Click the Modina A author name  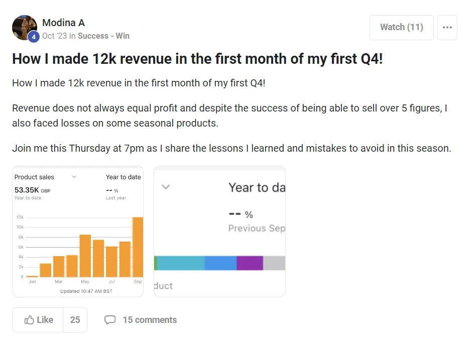pyautogui.click(x=63, y=23)
